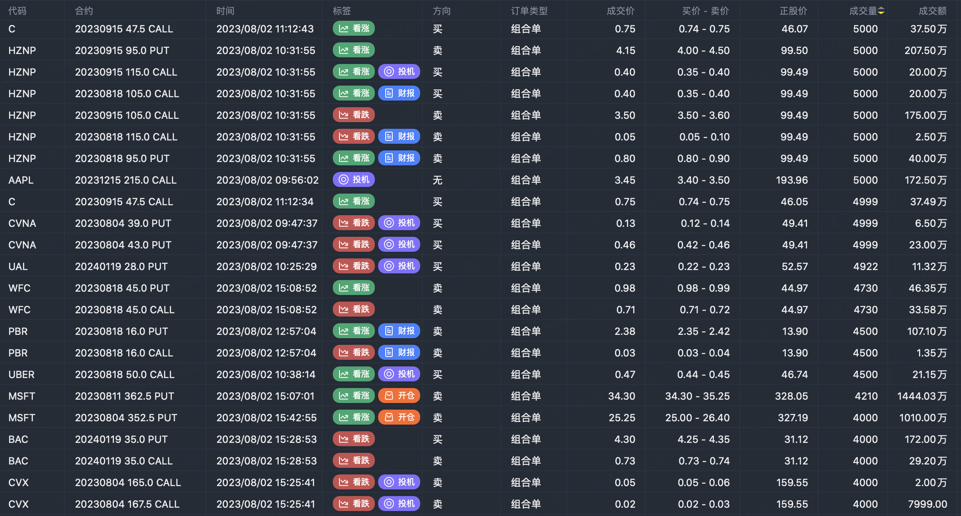Click the 方向 column header

click(442, 11)
